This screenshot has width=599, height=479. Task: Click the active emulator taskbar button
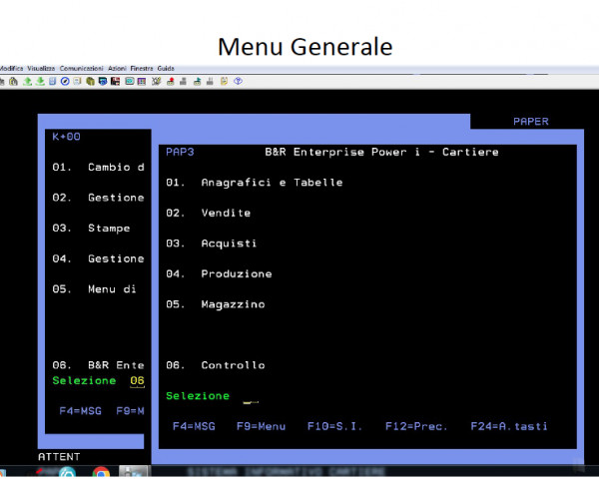133,472
